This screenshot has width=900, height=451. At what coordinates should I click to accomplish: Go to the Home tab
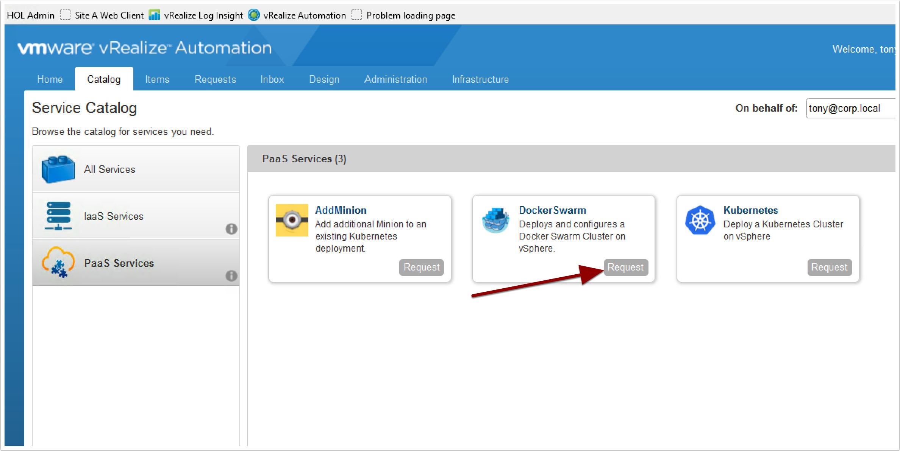(50, 79)
